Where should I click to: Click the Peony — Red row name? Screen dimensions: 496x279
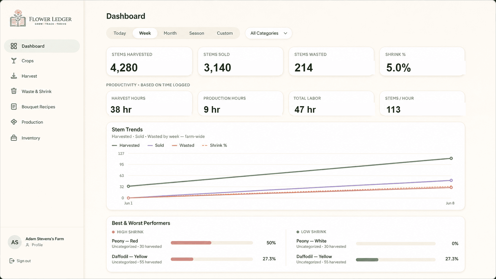point(125,241)
